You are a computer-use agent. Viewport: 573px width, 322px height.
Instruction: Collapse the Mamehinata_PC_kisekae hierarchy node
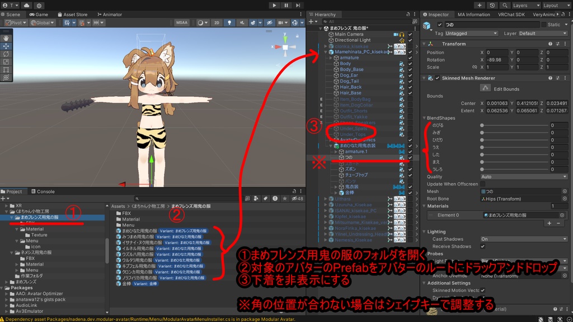point(326,52)
